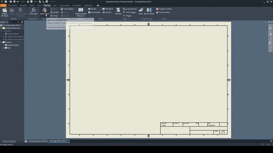Click the Purge styles button
273x153 pixels.
[54, 16]
